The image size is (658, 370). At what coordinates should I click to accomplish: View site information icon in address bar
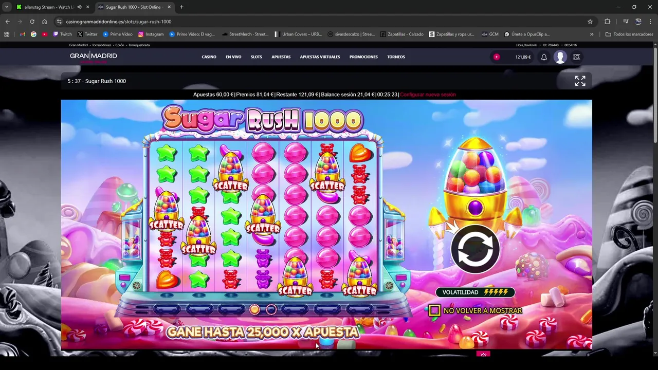(x=59, y=22)
